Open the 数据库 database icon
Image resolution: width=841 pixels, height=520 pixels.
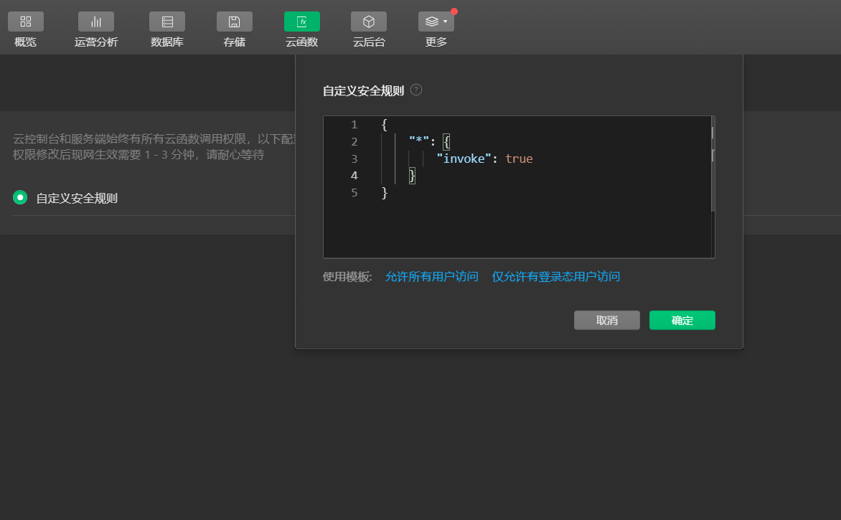coord(167,22)
